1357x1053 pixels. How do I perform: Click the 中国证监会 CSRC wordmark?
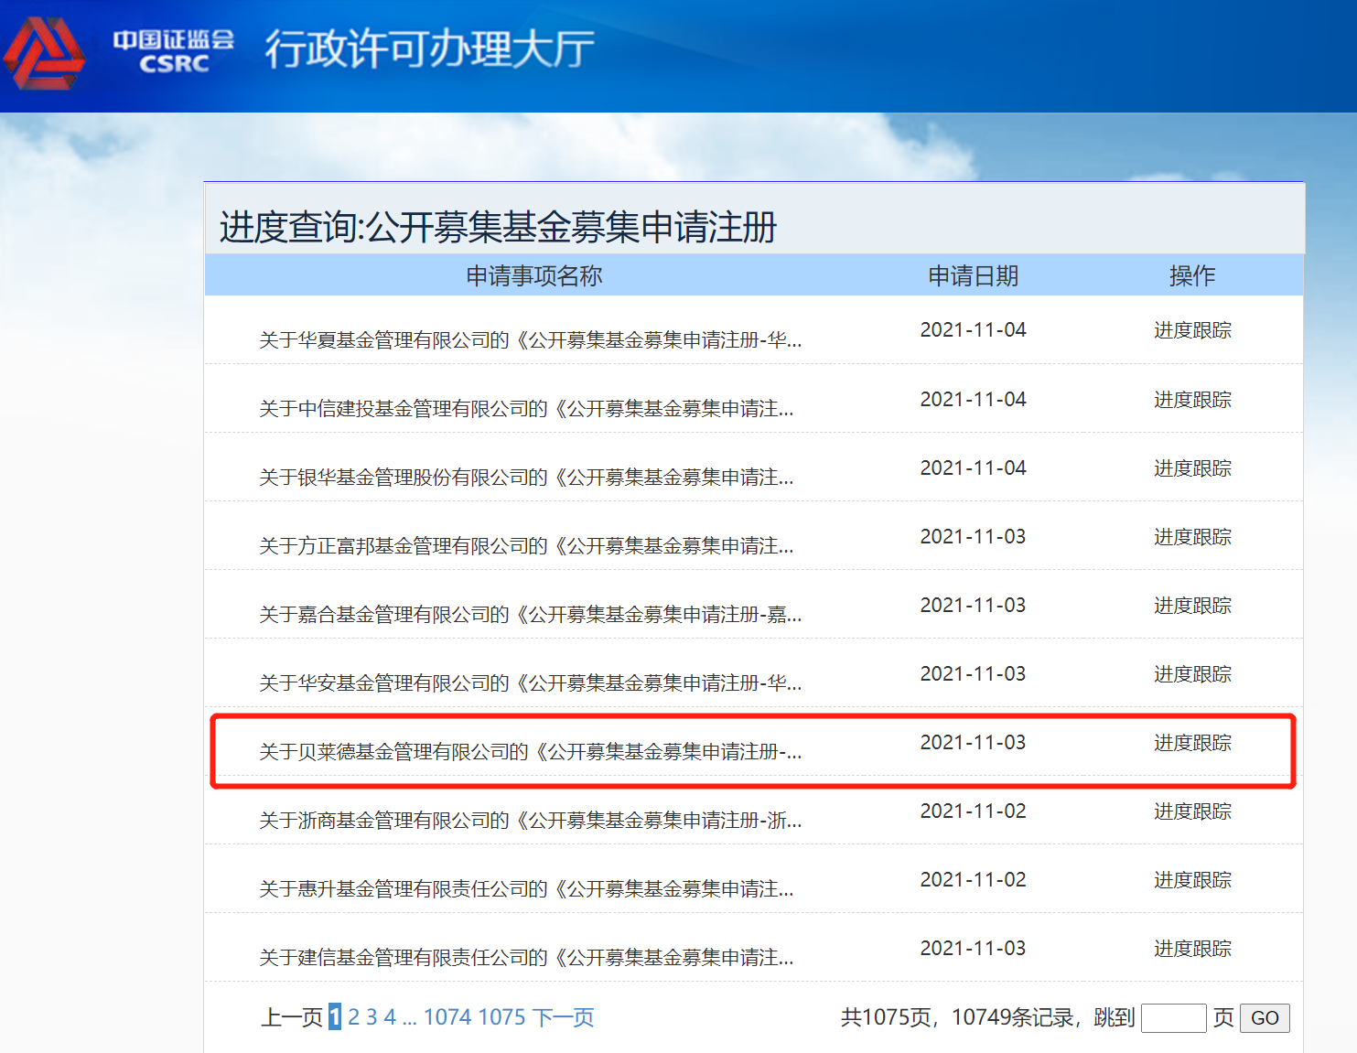174,51
